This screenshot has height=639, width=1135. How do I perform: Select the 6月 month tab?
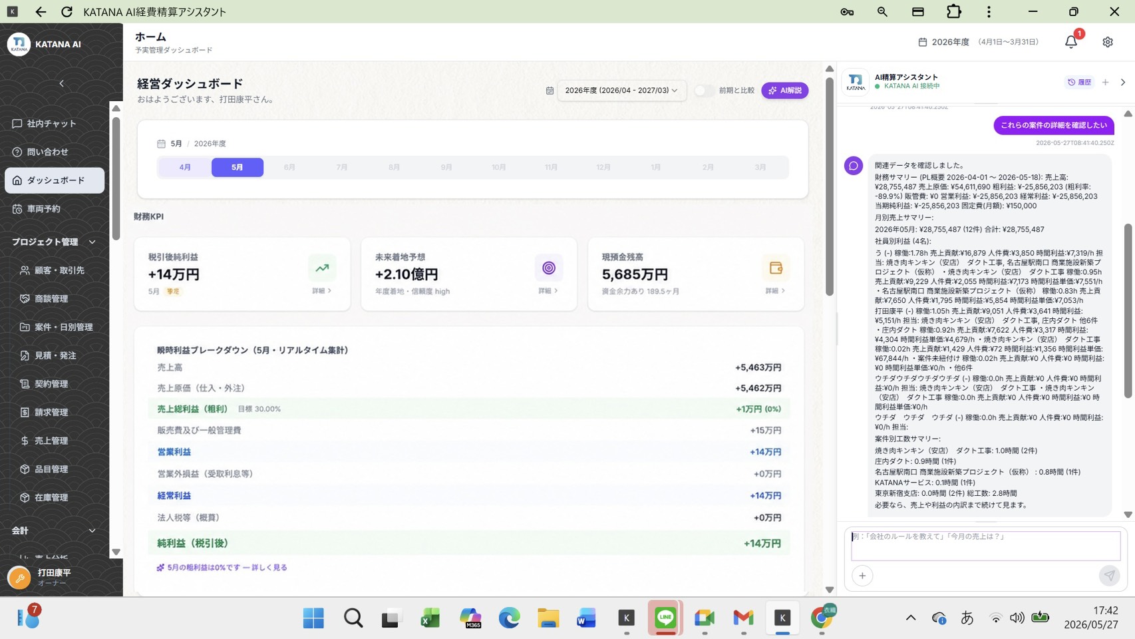pyautogui.click(x=289, y=167)
